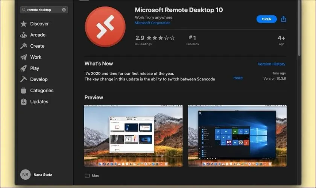Click the 1mo ago release date
This screenshot has width=316, height=188.
coord(279,73)
